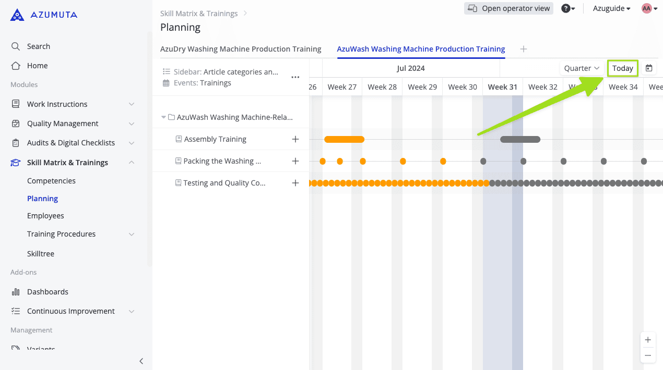663x370 pixels.
Task: Click the Week 31 column header
Action: click(502, 87)
